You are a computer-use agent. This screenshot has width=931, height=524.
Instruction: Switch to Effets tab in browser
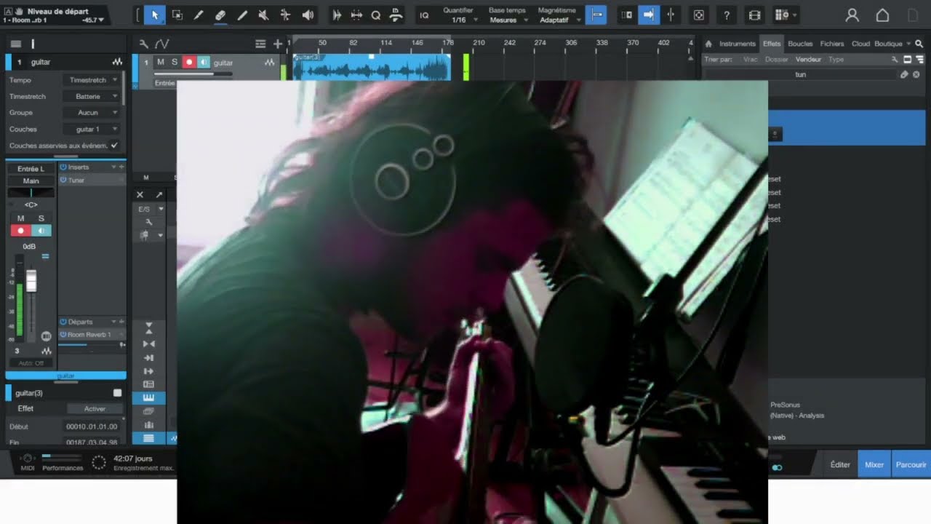point(771,44)
